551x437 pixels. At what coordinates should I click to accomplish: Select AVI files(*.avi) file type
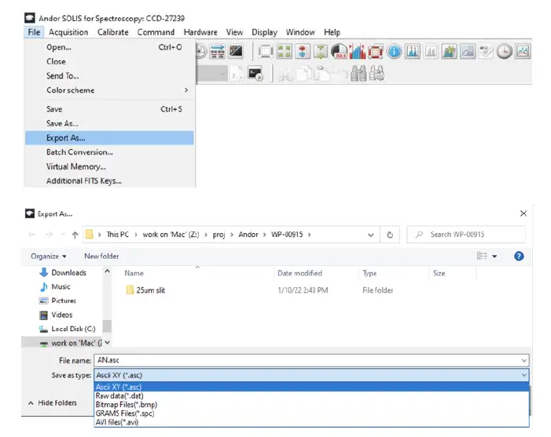[312, 422]
